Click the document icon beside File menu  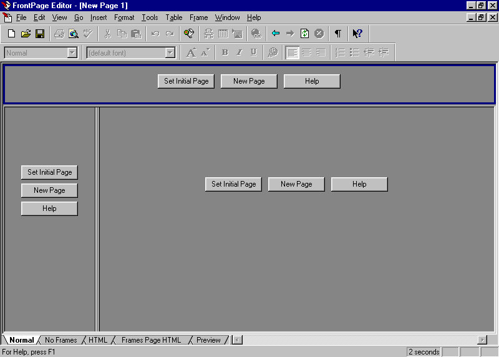click(x=7, y=17)
